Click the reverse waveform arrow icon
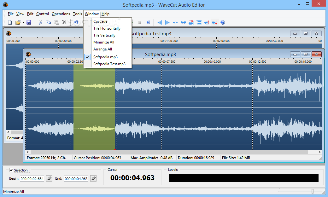The image size is (328, 197). (x=191, y=22)
